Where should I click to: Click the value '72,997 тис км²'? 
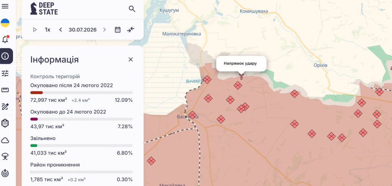point(49,100)
